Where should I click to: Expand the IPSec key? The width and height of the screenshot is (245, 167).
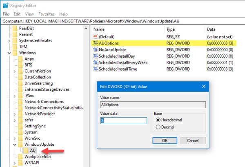coord(15,96)
